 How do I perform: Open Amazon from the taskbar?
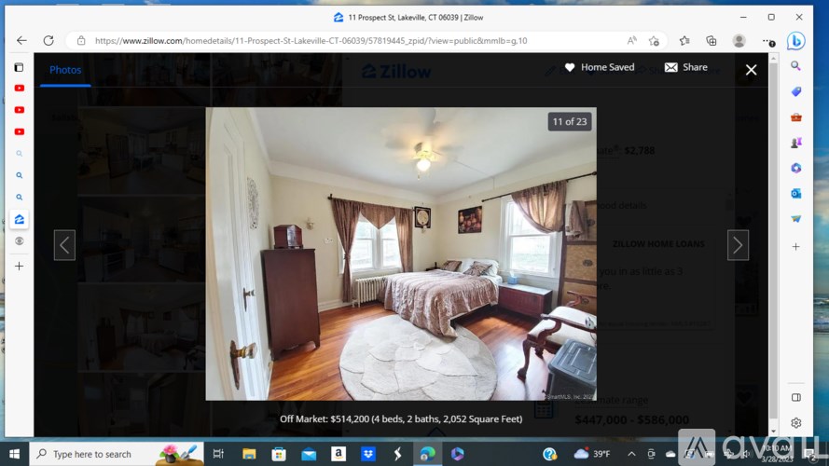point(339,454)
